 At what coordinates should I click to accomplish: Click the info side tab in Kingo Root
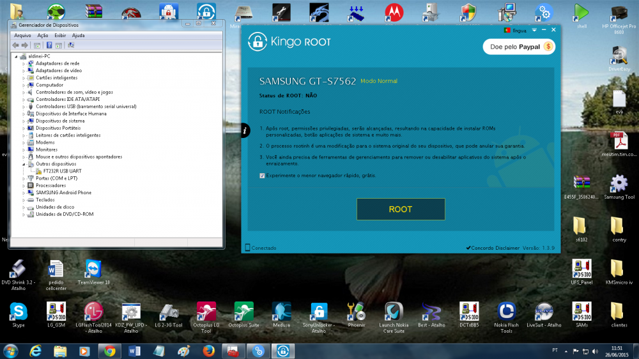click(x=245, y=130)
